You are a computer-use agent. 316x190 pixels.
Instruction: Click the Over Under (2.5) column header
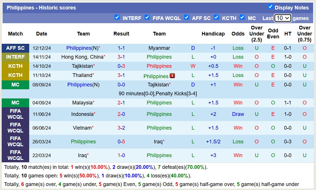(256, 33)
